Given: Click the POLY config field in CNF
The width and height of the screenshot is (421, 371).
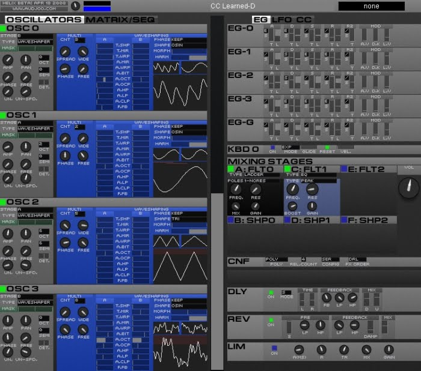Looking at the screenshot, I should click(x=276, y=259).
